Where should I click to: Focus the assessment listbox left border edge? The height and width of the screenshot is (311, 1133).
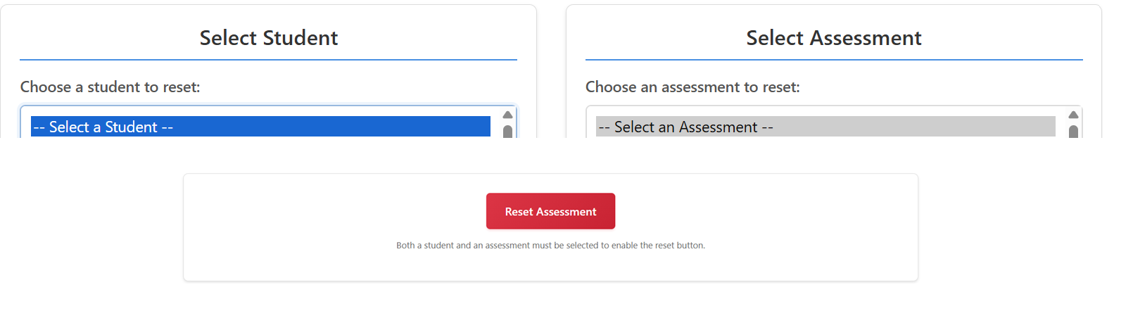pyautogui.click(x=587, y=123)
